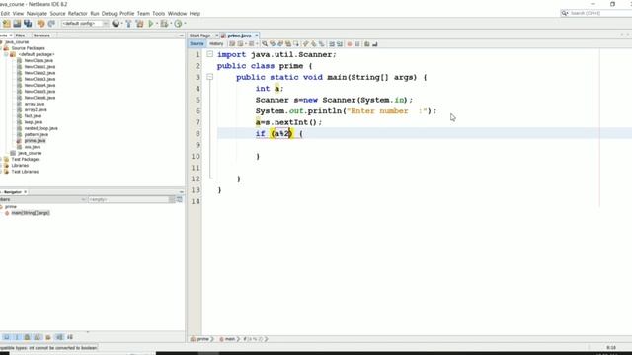Open the Tools menu
This screenshot has height=355, width=632.
[158, 13]
